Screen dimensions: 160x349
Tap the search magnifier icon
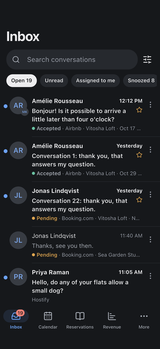(x=16, y=59)
